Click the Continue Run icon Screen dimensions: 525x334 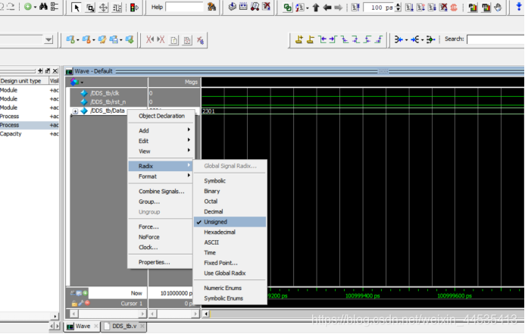pyautogui.click(x=420, y=8)
